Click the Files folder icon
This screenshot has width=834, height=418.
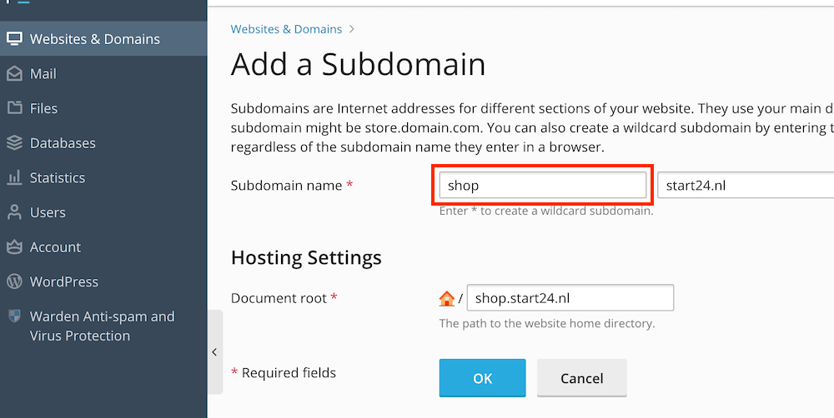coord(14,108)
